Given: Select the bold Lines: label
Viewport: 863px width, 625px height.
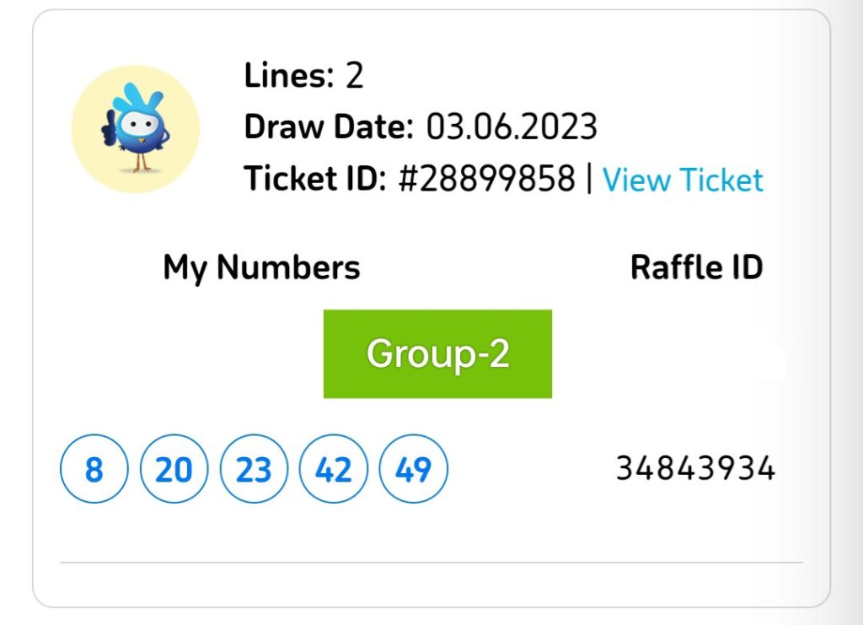Looking at the screenshot, I should 289,77.
